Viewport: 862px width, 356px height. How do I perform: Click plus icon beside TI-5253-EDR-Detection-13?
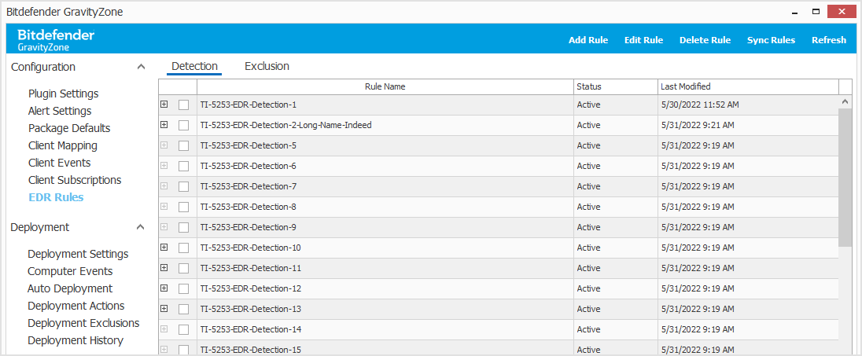(164, 308)
